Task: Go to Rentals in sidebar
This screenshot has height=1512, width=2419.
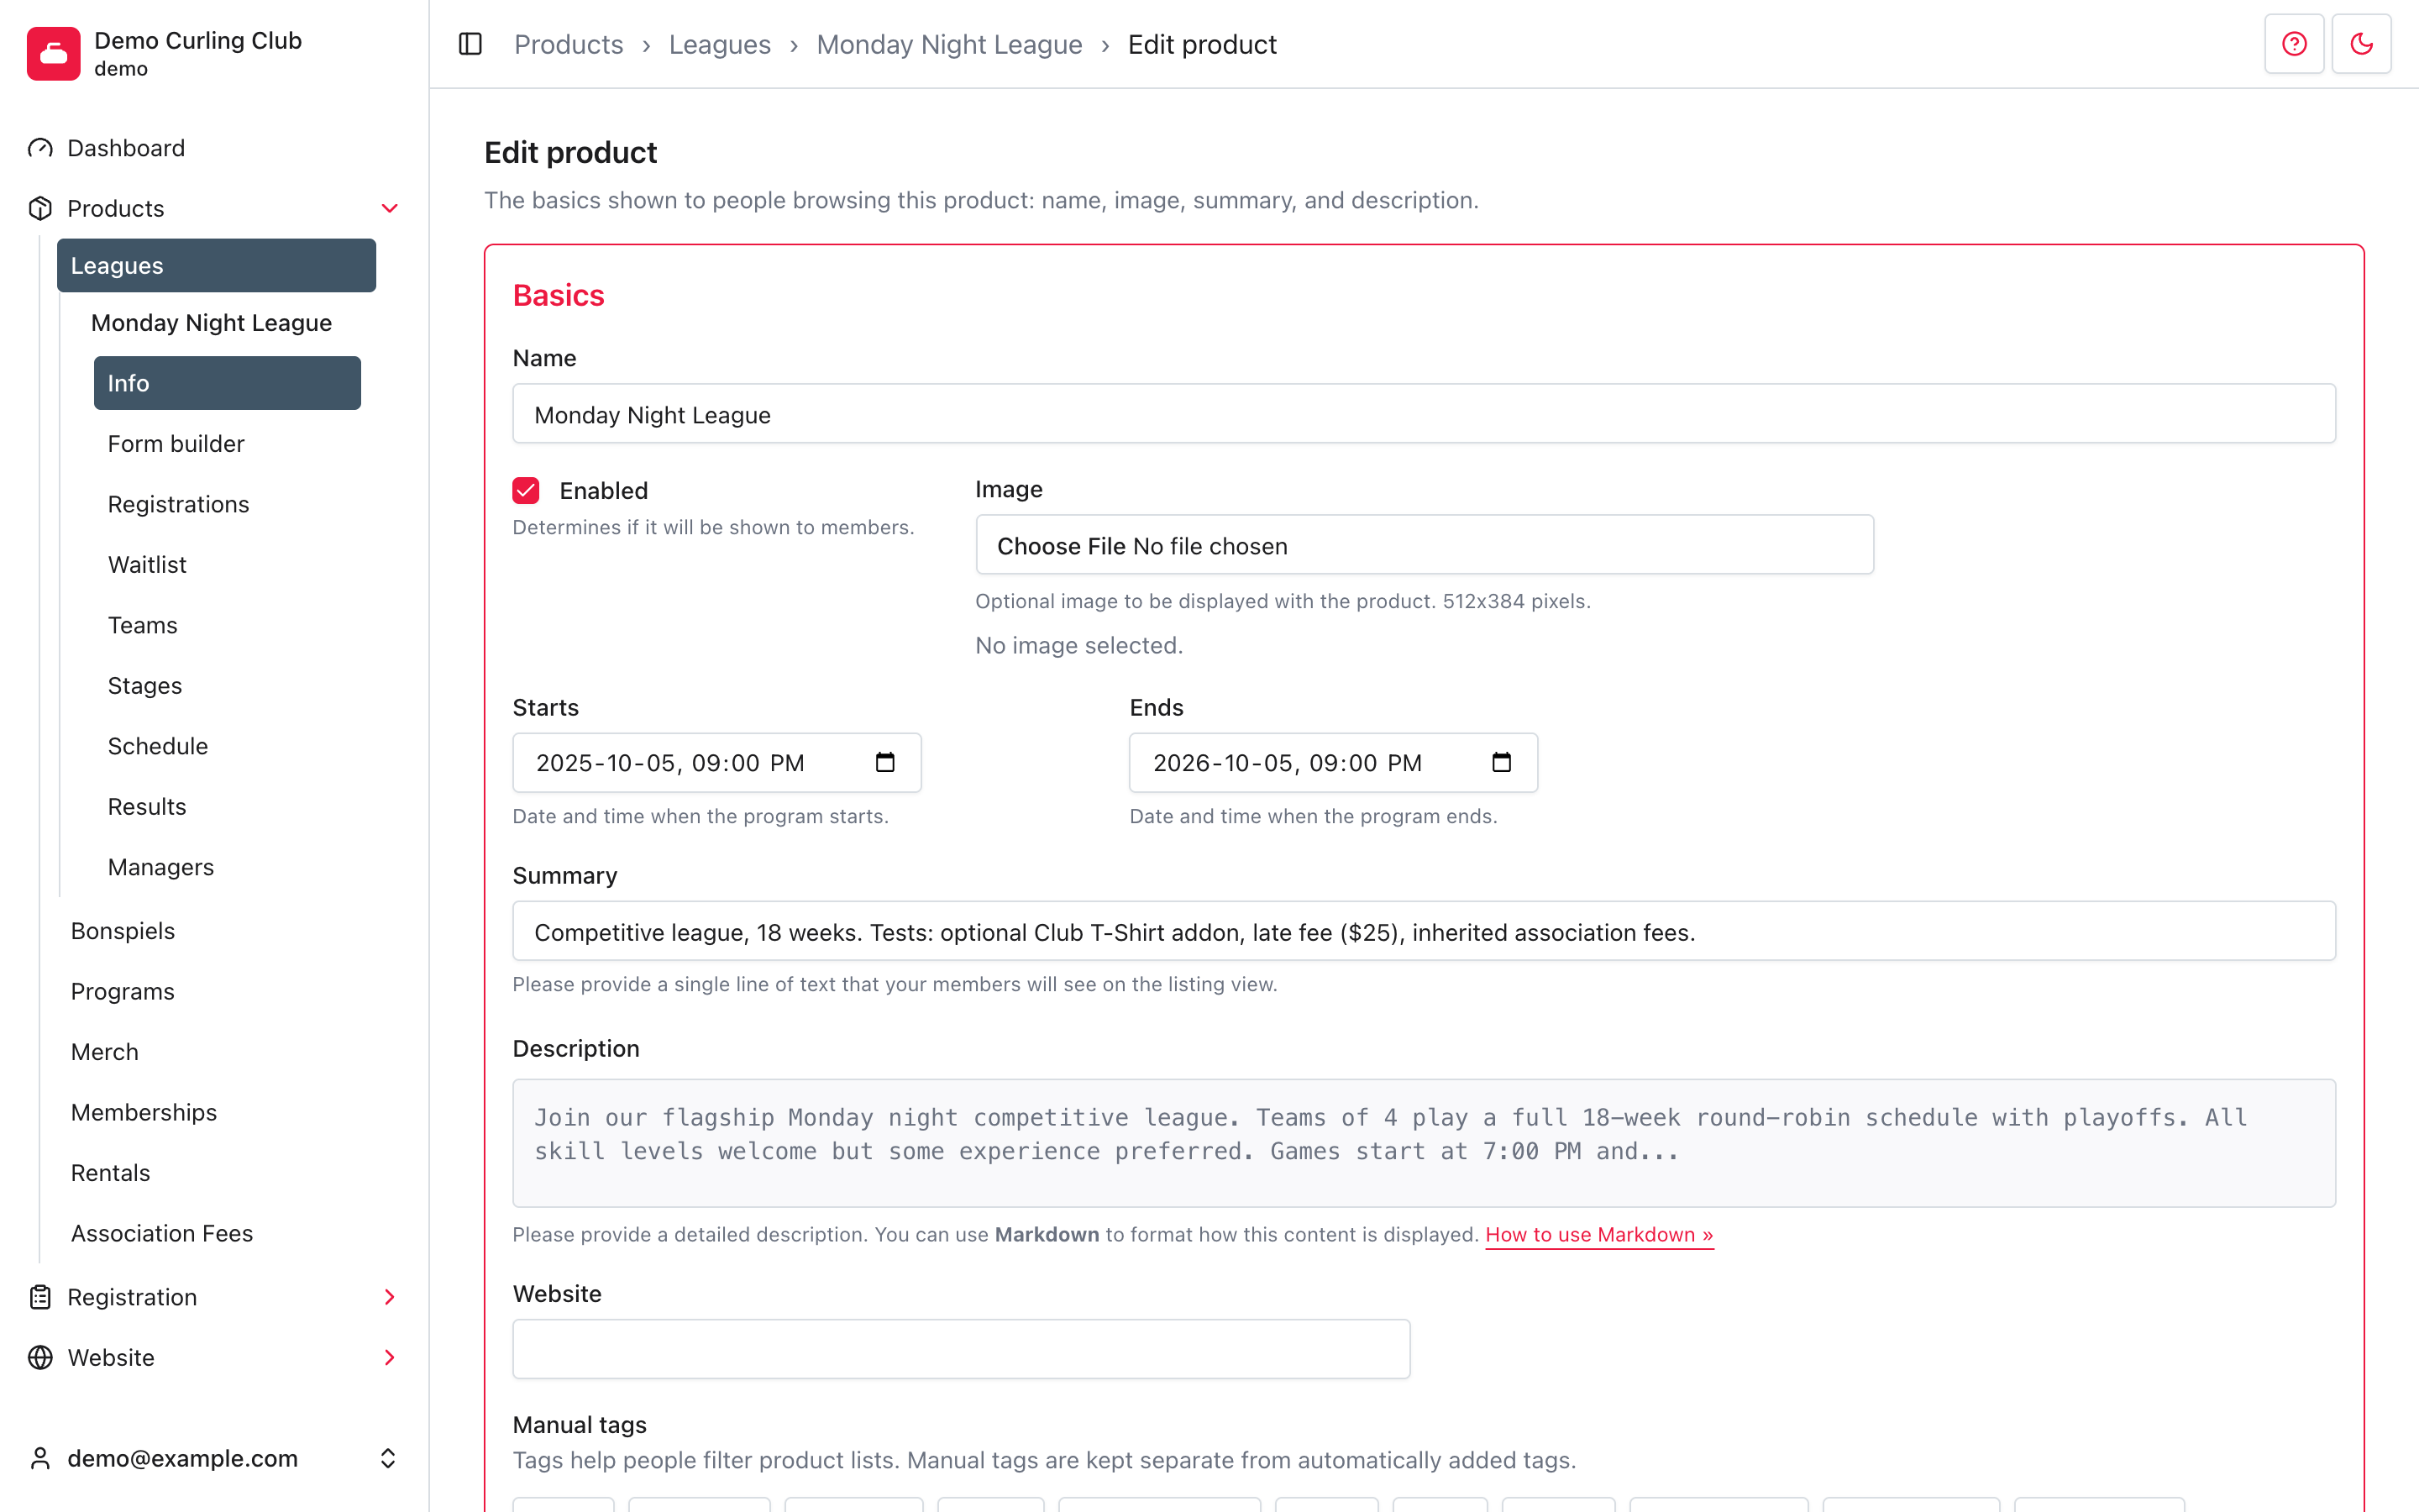Action: click(x=111, y=1173)
